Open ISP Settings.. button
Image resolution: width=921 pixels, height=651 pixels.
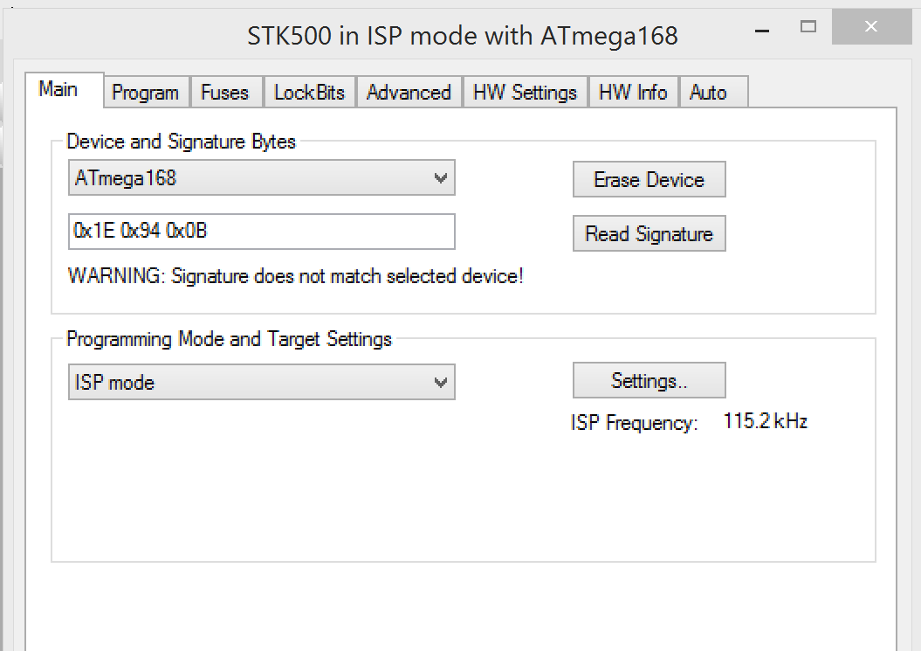[x=649, y=381]
